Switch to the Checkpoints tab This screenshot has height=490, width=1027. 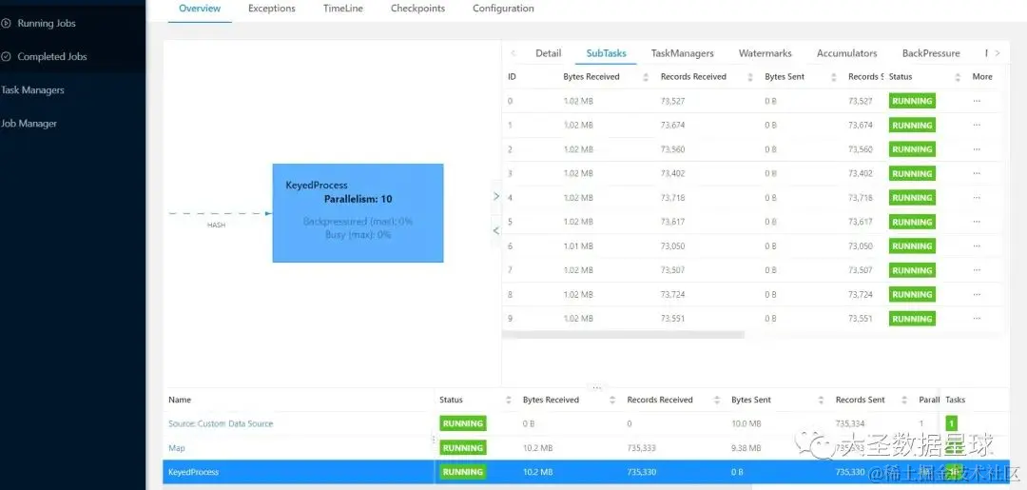417,9
